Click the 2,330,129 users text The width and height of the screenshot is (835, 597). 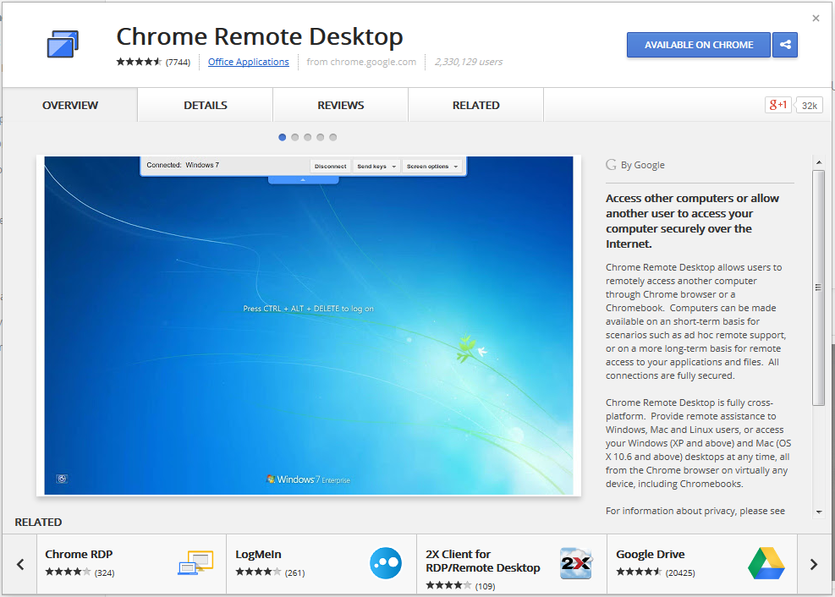(x=469, y=62)
